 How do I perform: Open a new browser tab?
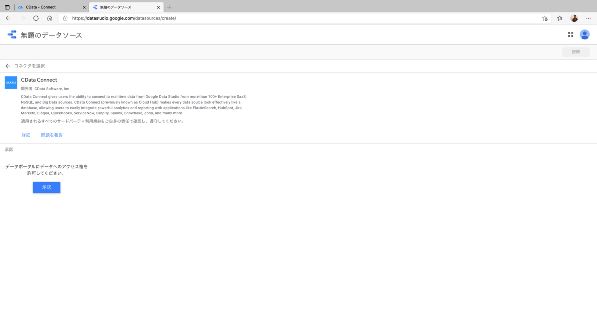coord(169,7)
